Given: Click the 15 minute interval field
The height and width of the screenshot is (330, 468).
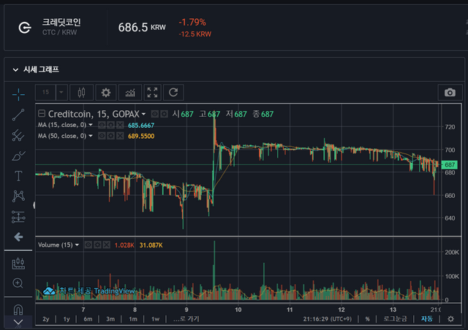Looking at the screenshot, I should tap(45, 93).
